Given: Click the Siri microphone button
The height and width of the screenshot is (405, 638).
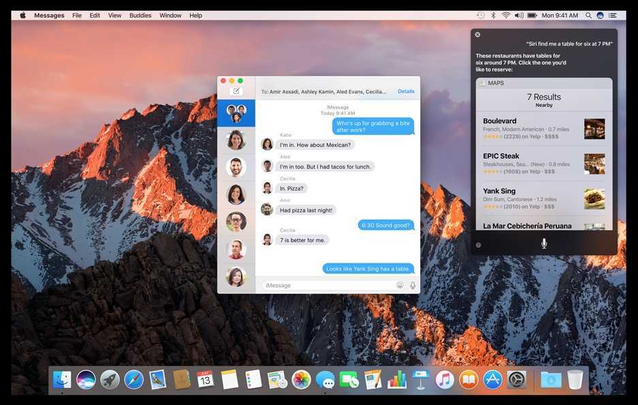Looking at the screenshot, I should click(x=544, y=244).
